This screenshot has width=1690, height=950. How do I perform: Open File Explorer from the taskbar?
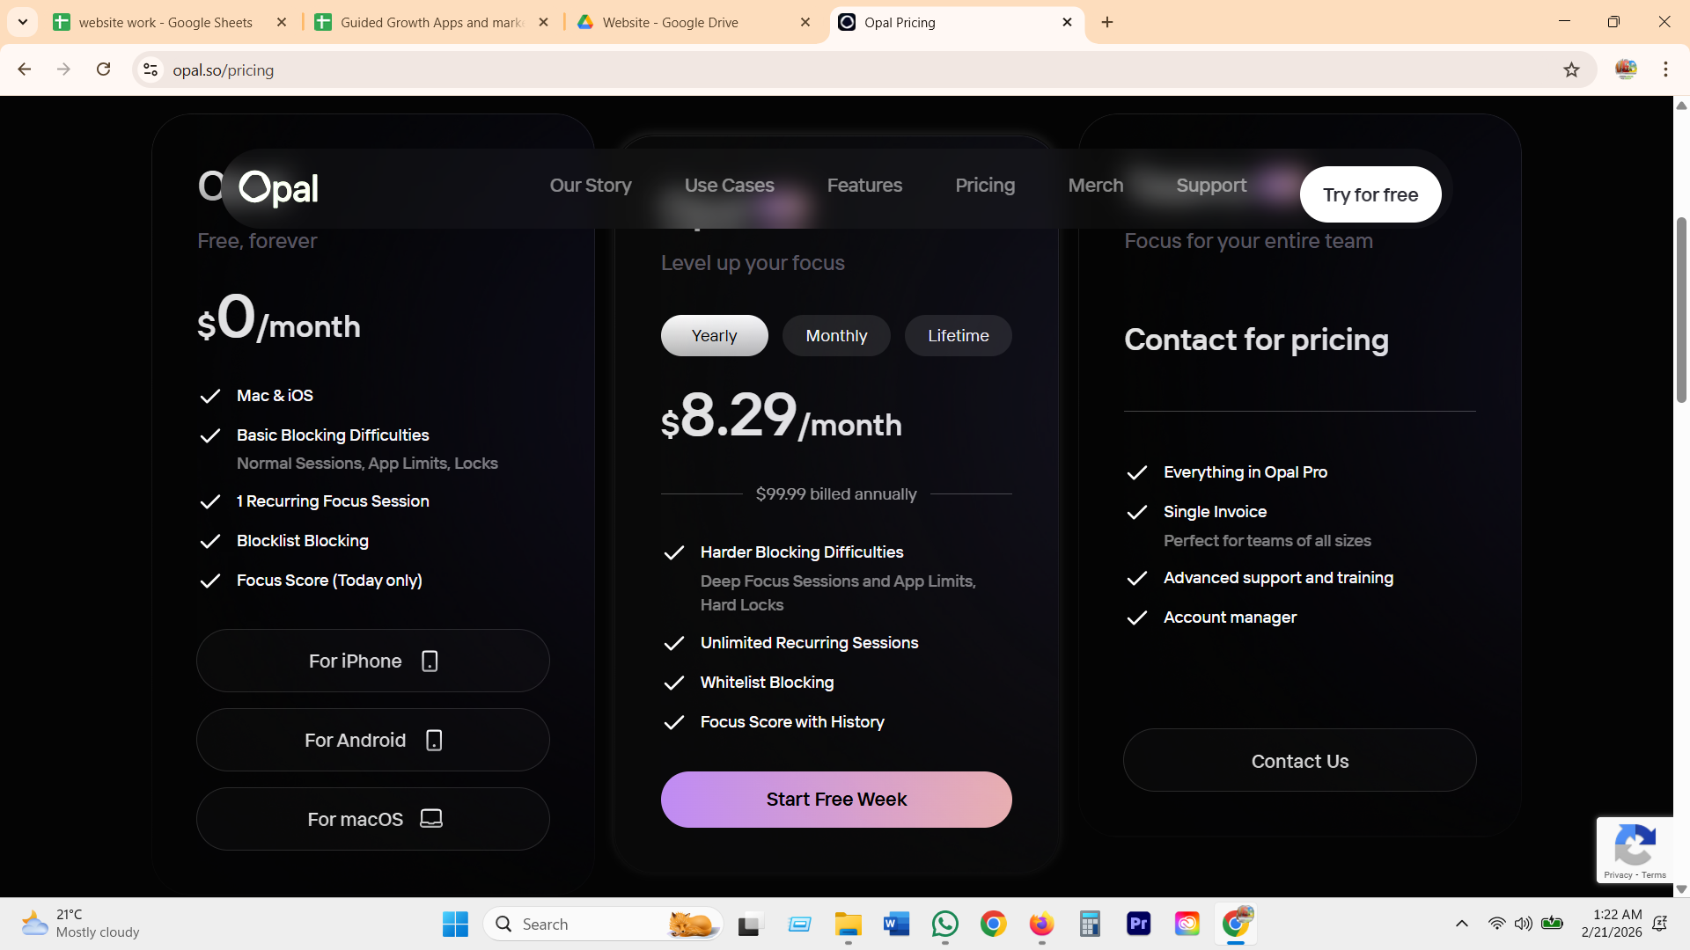(848, 924)
